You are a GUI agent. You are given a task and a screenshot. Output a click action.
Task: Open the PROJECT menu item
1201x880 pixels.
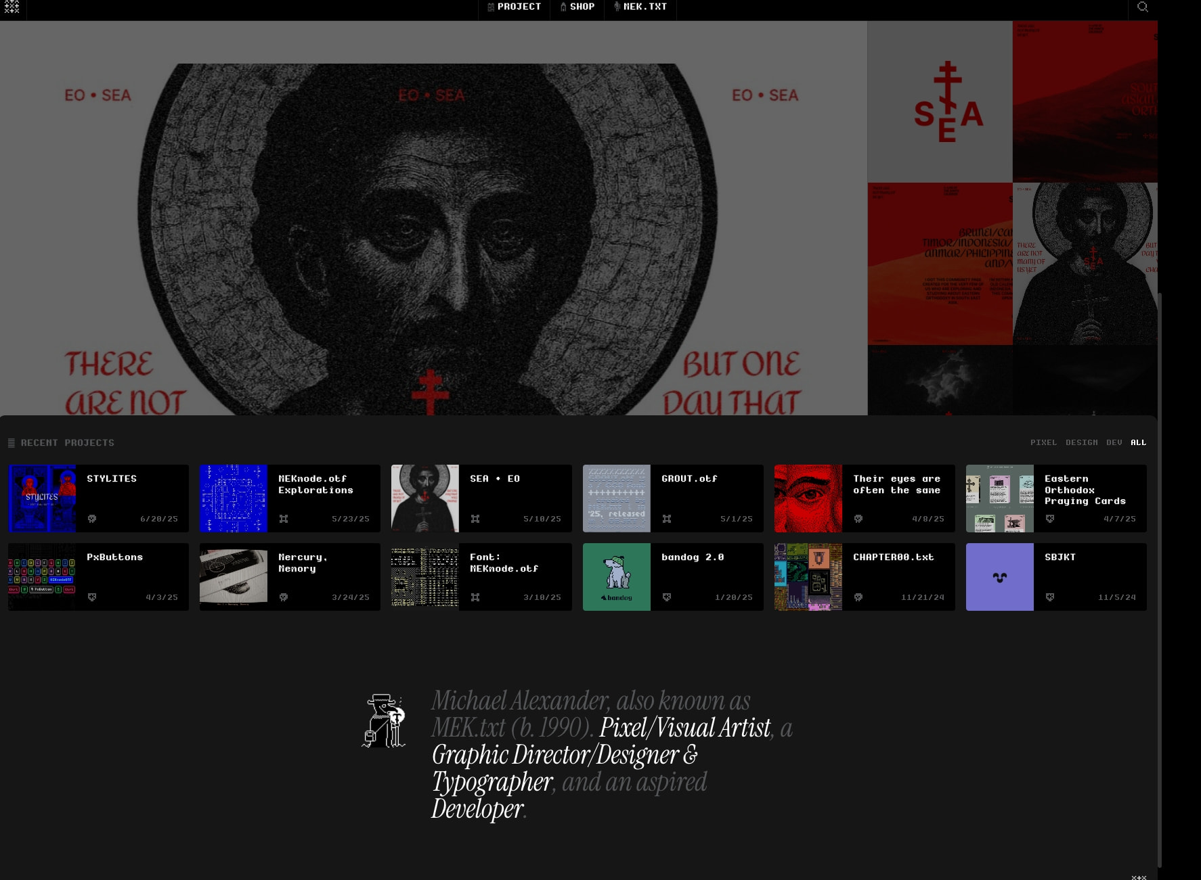(514, 7)
